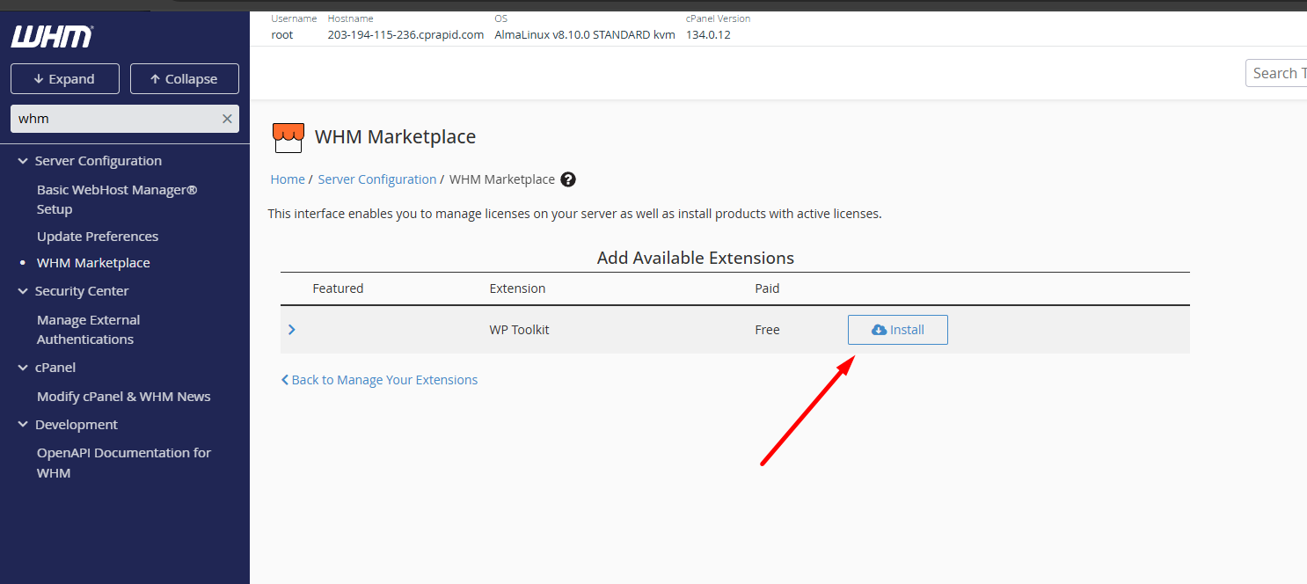Viewport: 1307px width, 584px height.
Task: Collapse the Development sidebar section
Action: 23,425
